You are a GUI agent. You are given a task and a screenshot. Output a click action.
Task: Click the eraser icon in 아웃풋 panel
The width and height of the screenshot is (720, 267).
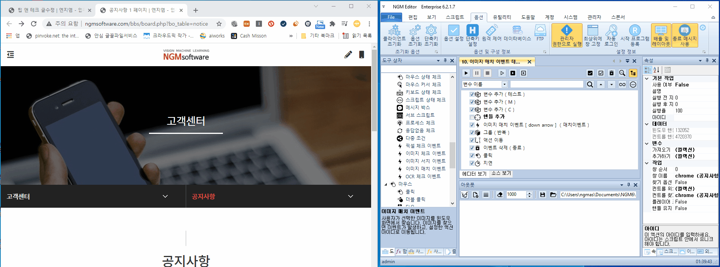500,195
